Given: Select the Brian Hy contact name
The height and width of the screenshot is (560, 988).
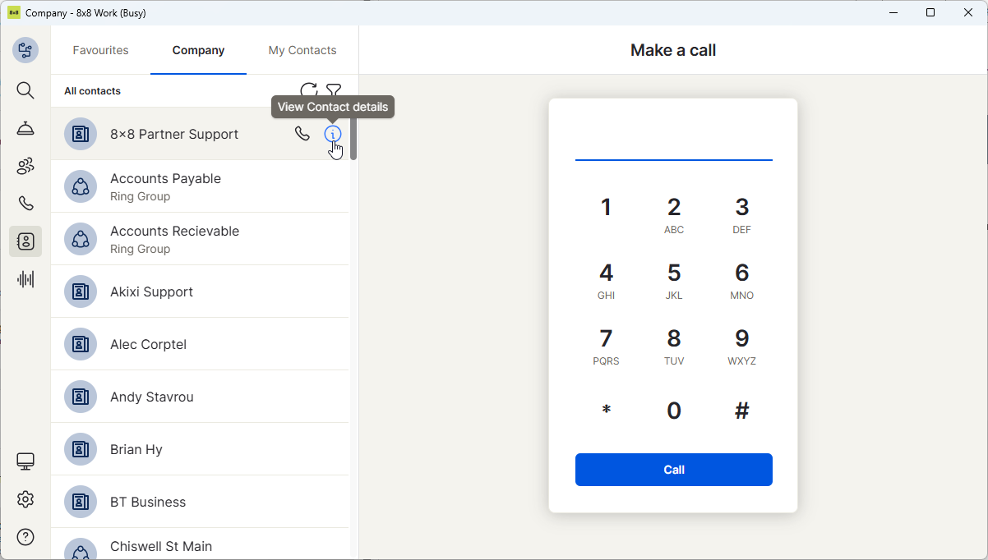Looking at the screenshot, I should point(136,449).
